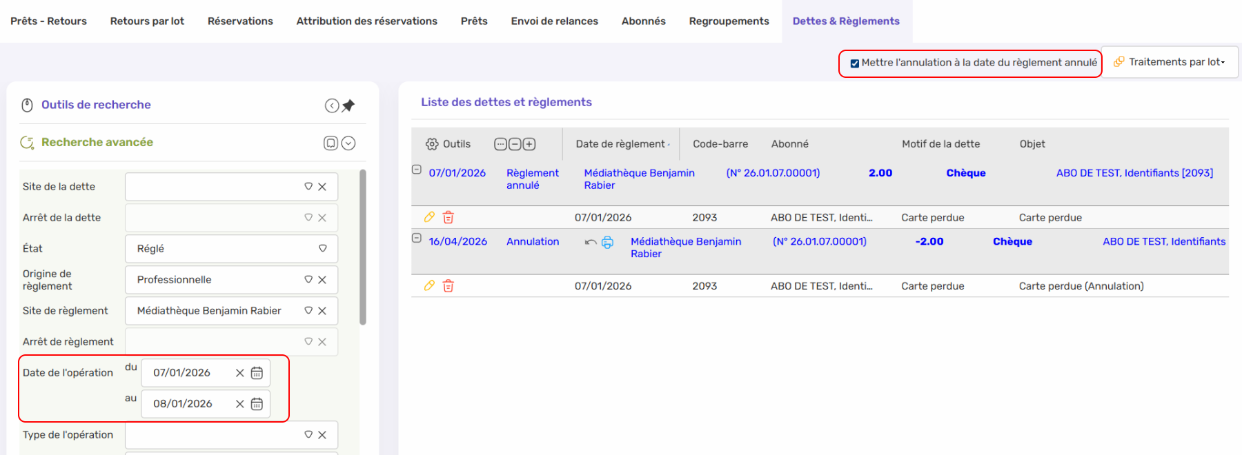Open the Arrêt de règlement dropdown
This screenshot has width=1242, height=455.
[x=308, y=342]
